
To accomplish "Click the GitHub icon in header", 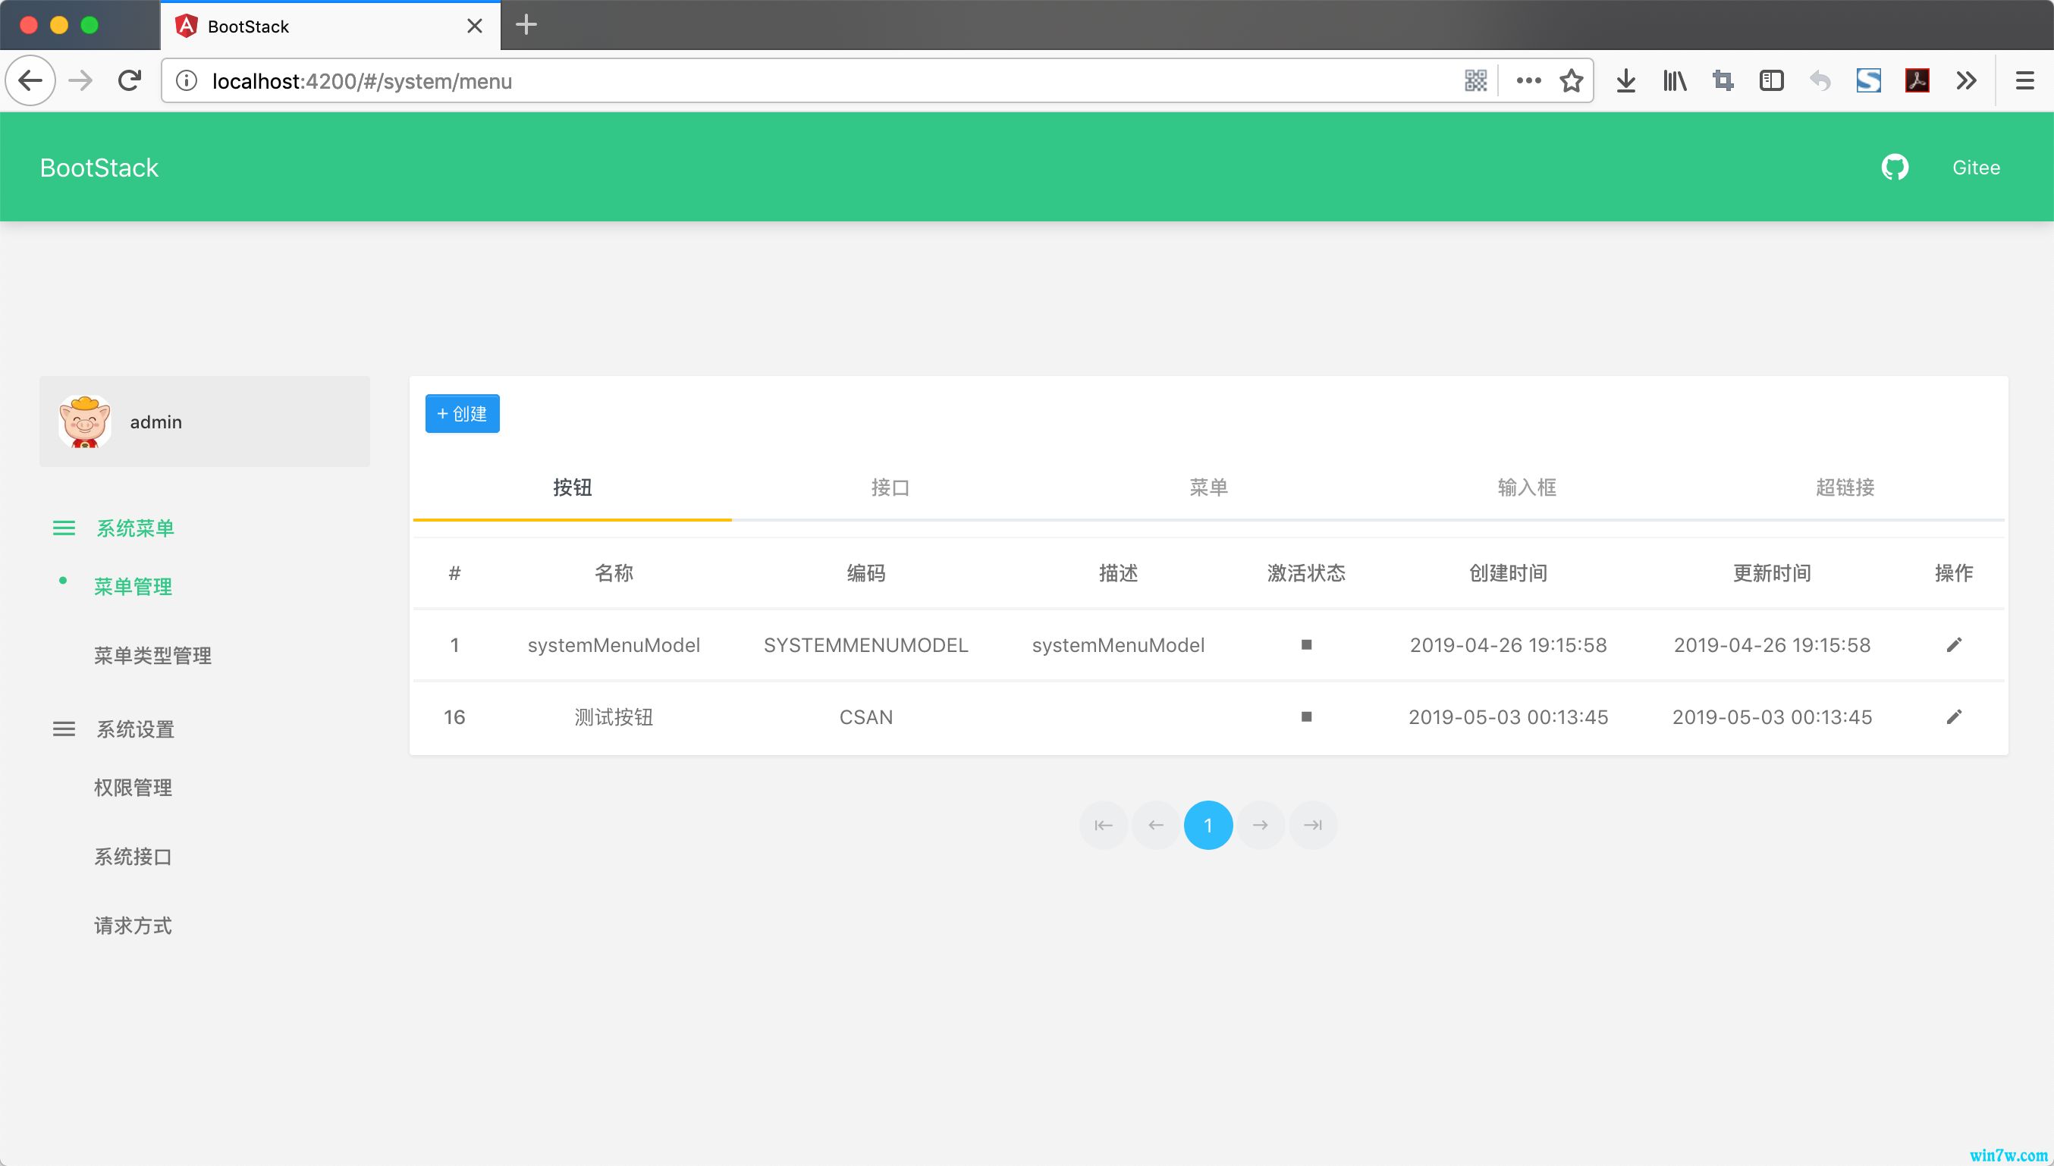I will click(1895, 168).
